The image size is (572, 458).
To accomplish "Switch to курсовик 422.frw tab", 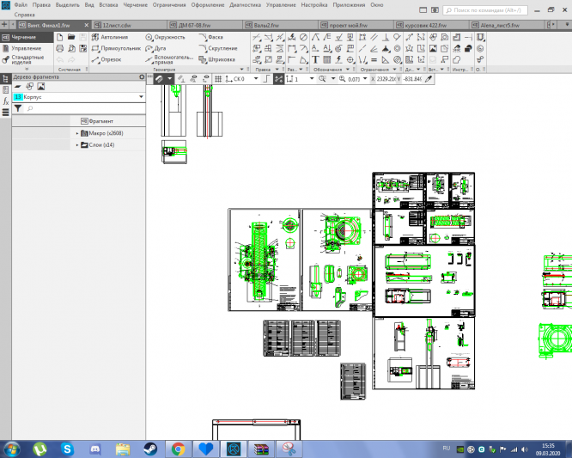I will [432, 25].
